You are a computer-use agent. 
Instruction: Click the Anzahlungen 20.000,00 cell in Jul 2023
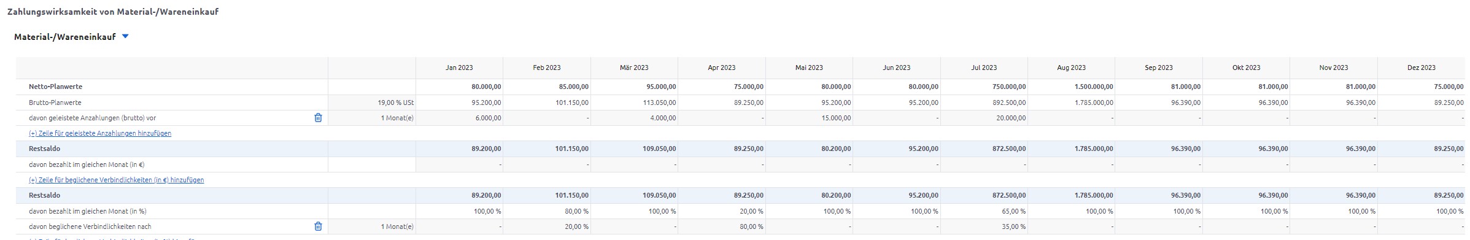(984, 118)
